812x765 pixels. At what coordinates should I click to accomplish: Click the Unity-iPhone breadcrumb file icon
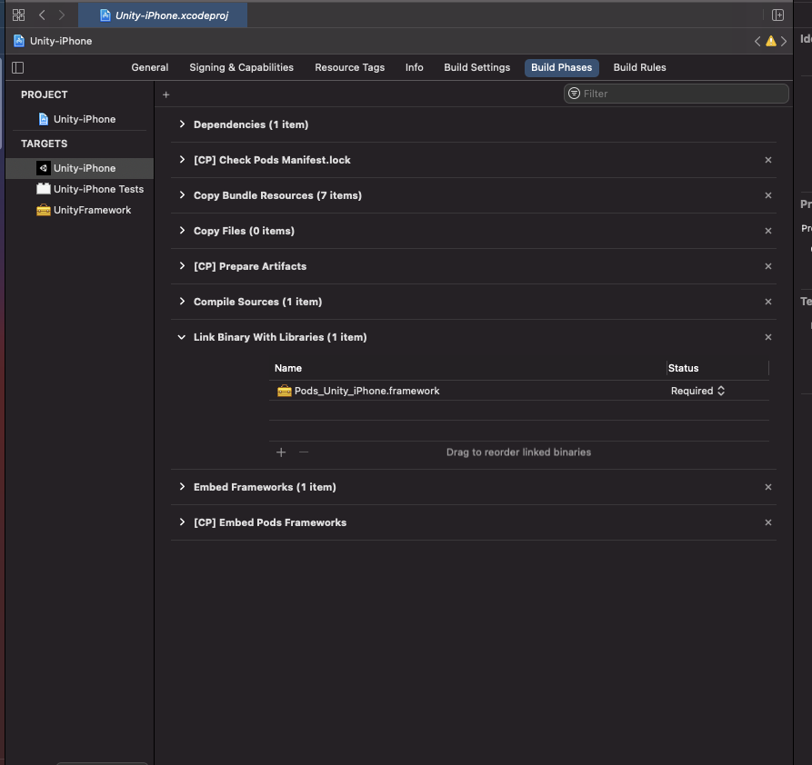[19, 41]
